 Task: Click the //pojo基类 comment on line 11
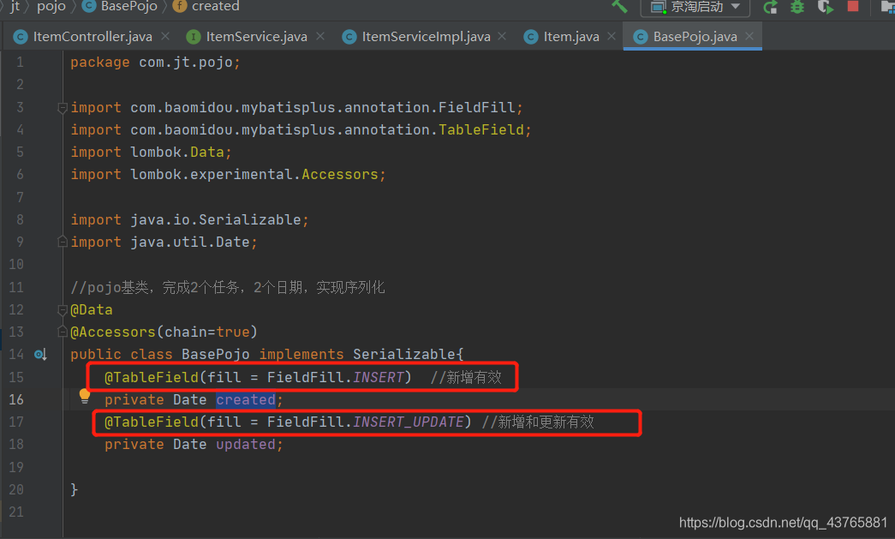[x=227, y=287]
